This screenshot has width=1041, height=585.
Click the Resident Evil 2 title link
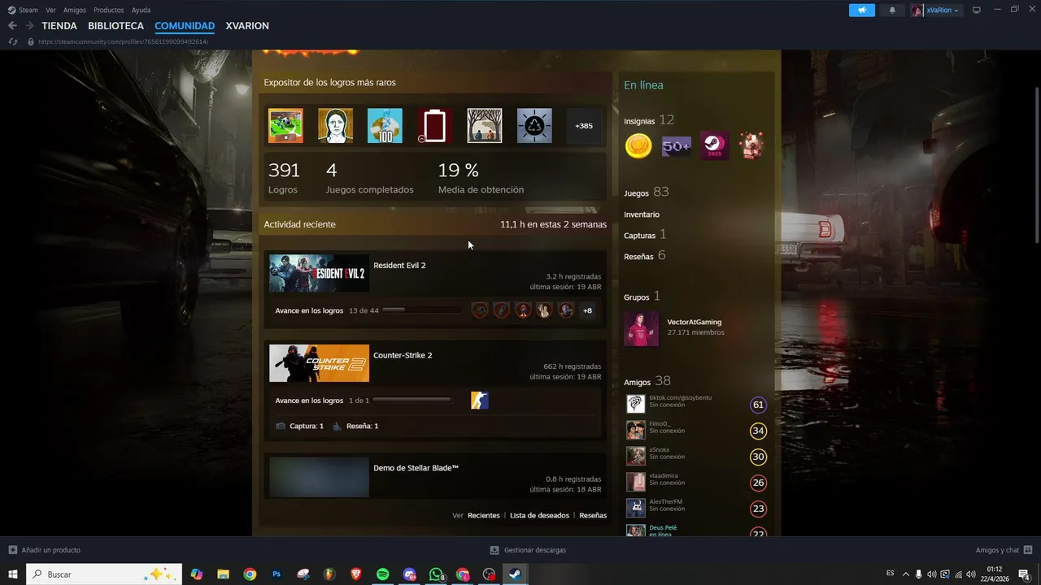point(399,265)
